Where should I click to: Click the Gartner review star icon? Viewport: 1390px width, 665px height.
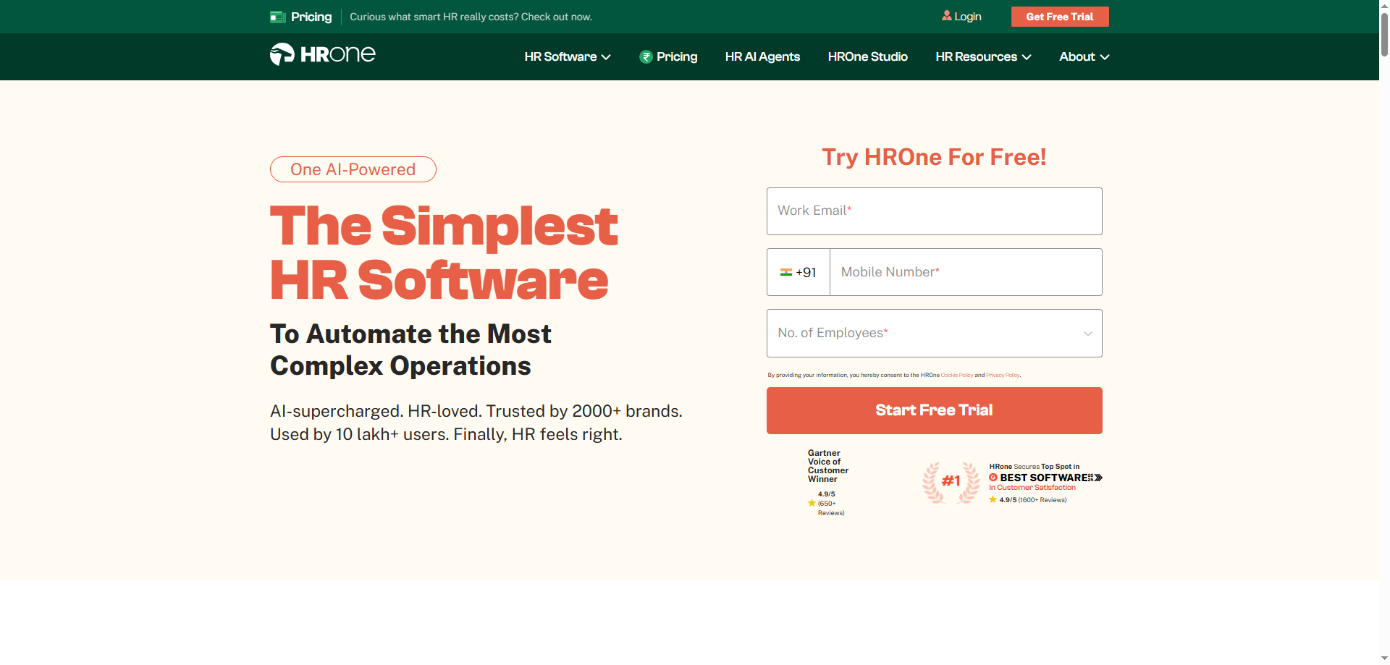(812, 503)
